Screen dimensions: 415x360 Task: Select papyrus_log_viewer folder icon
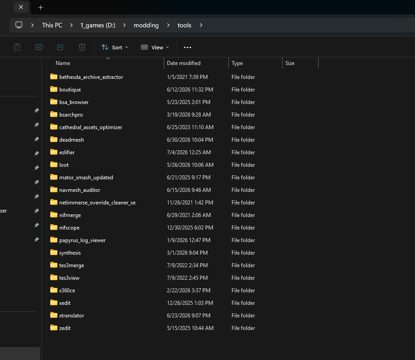[54, 240]
